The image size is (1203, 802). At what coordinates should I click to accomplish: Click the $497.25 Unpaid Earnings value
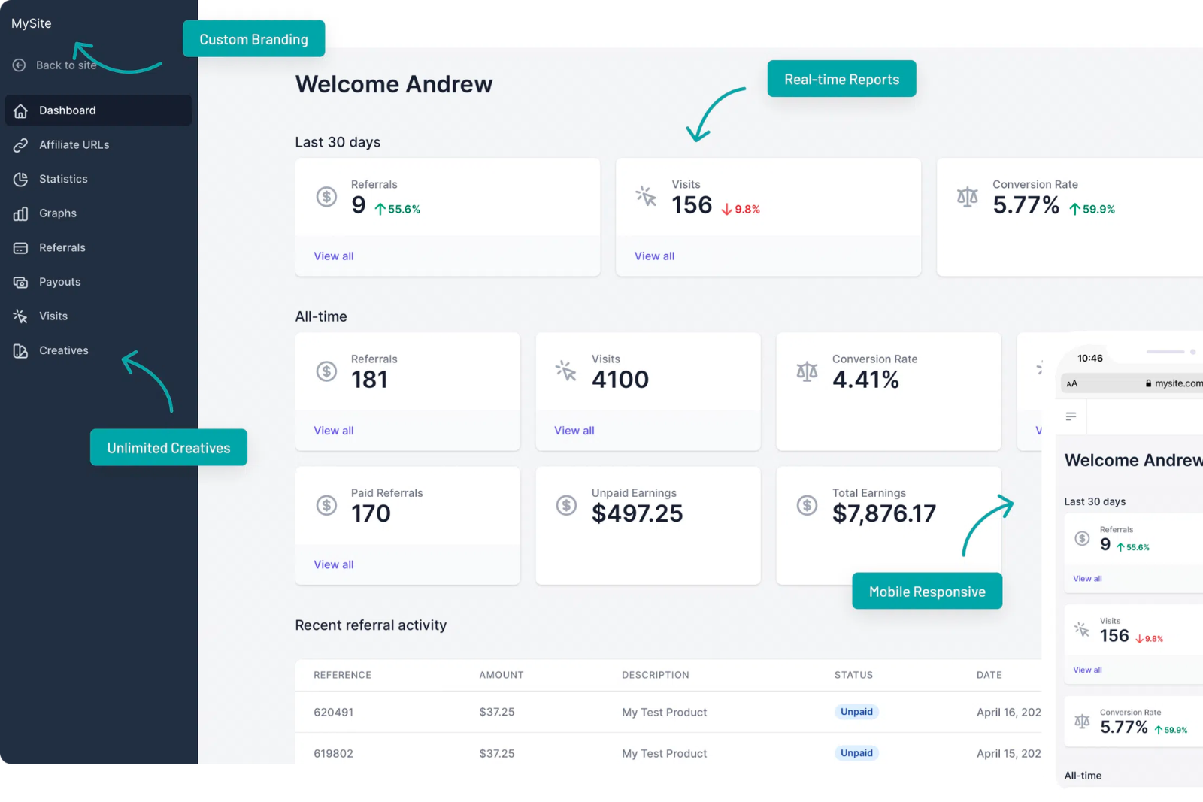638,513
